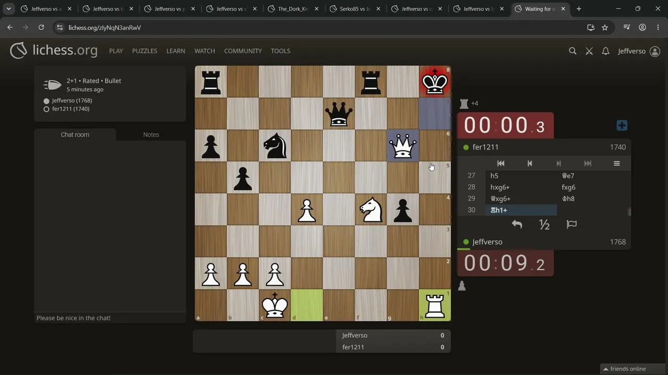Open Jeffverso (1768) profile in game info

coord(72,101)
